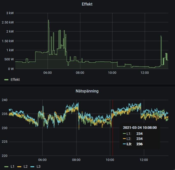The height and width of the screenshot is (170, 175).
Task: Toggle L3 series in the voltage legend
Action: [39, 166]
